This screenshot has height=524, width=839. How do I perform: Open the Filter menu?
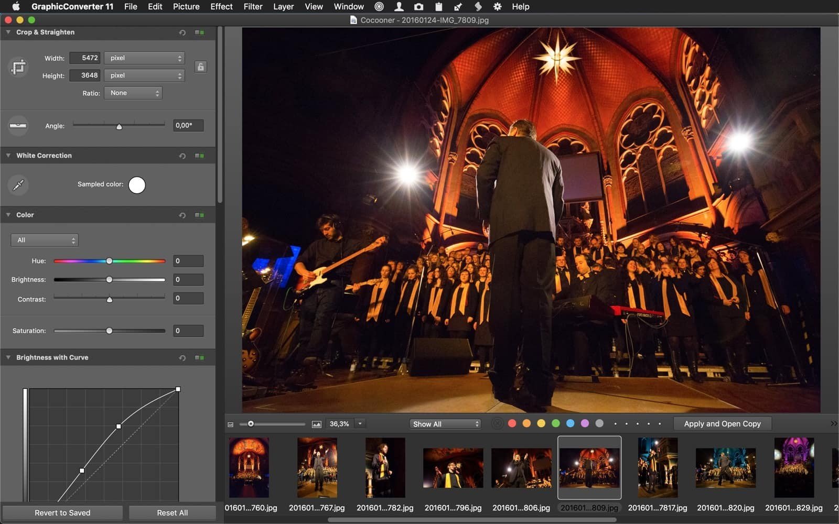coord(253,7)
